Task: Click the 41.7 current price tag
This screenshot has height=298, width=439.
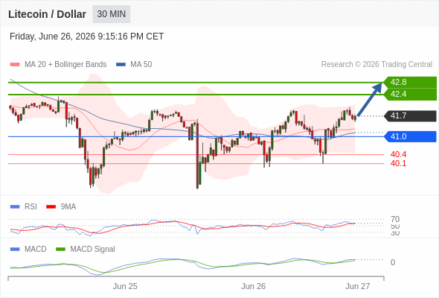Action: click(x=410, y=115)
